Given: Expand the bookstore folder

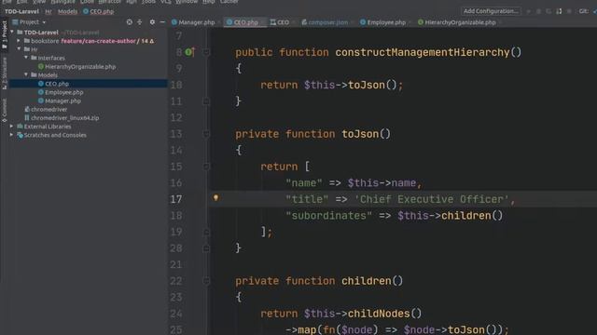Looking at the screenshot, I should pos(19,41).
